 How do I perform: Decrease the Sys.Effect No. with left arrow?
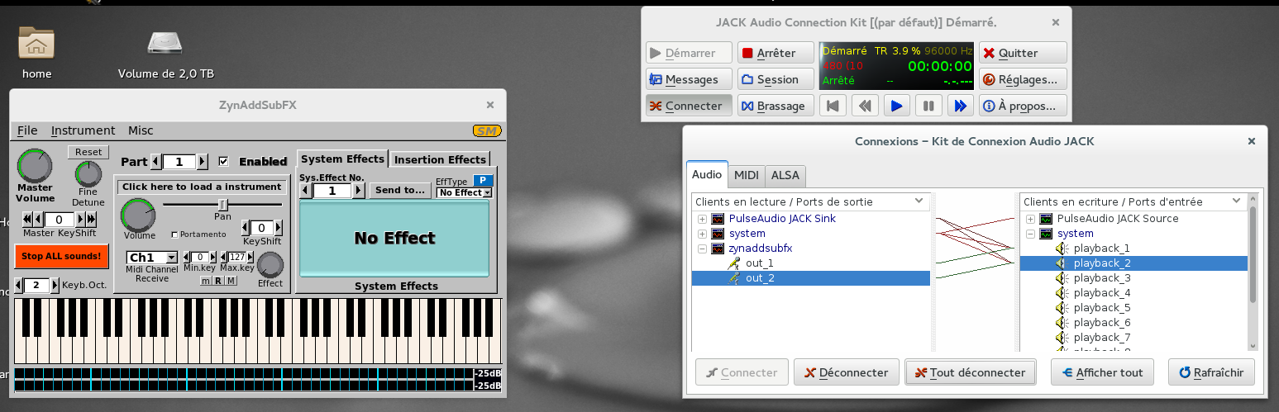[x=305, y=191]
